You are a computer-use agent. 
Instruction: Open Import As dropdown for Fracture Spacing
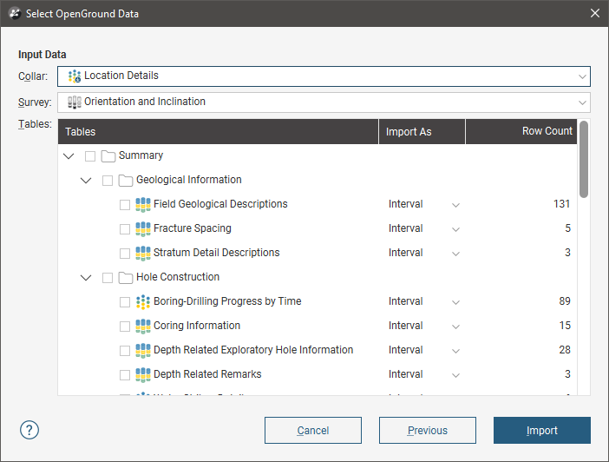click(455, 229)
